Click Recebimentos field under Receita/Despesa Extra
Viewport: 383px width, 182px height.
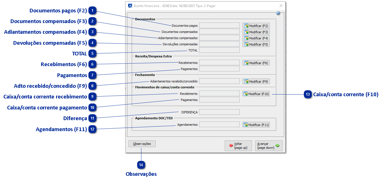tap(219, 63)
